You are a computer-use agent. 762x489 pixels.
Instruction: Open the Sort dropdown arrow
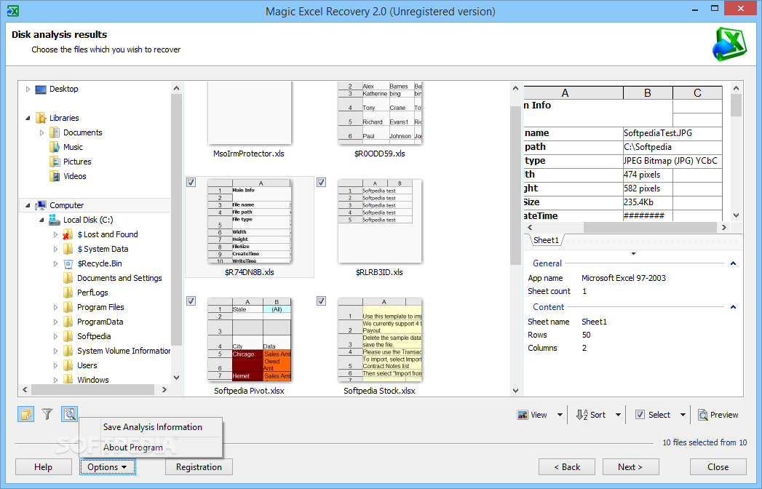pyautogui.click(x=618, y=415)
